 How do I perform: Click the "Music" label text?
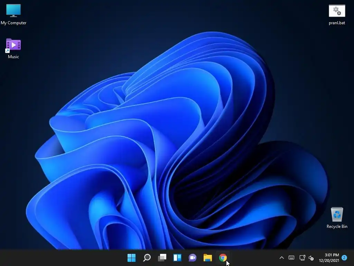(13, 57)
